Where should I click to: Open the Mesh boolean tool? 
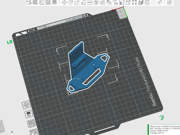tap(96, 2)
